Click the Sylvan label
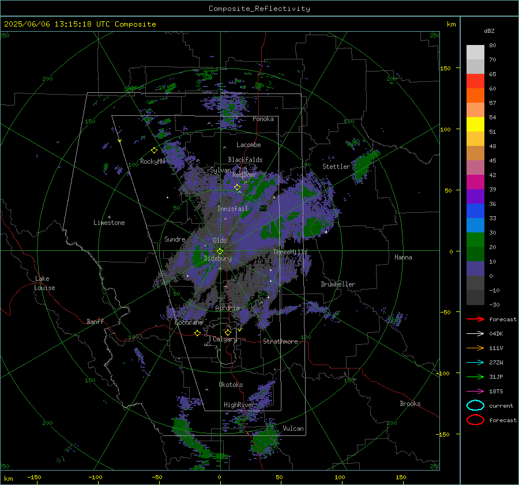The width and height of the screenshot is (519, 485). coord(220,170)
